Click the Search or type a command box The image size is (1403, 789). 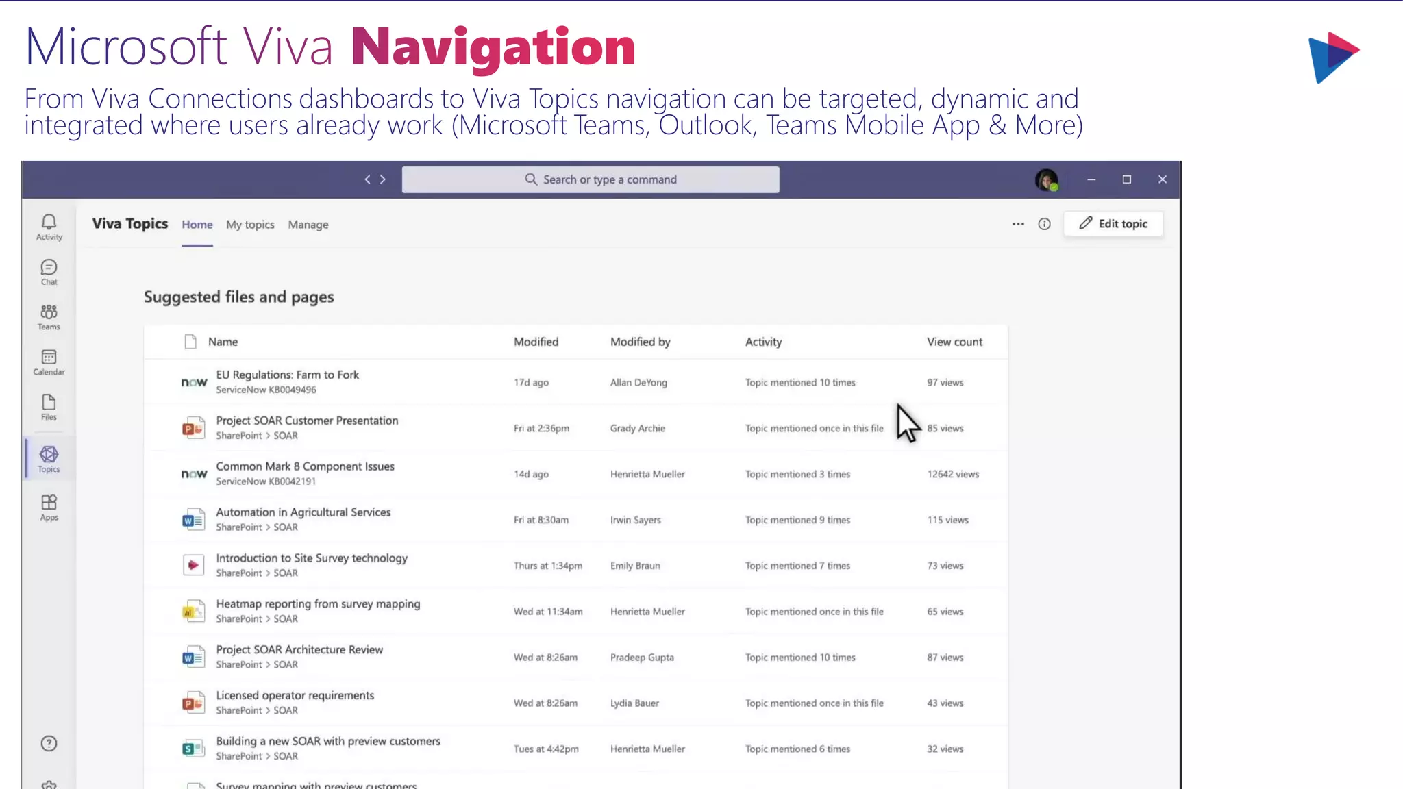click(591, 179)
